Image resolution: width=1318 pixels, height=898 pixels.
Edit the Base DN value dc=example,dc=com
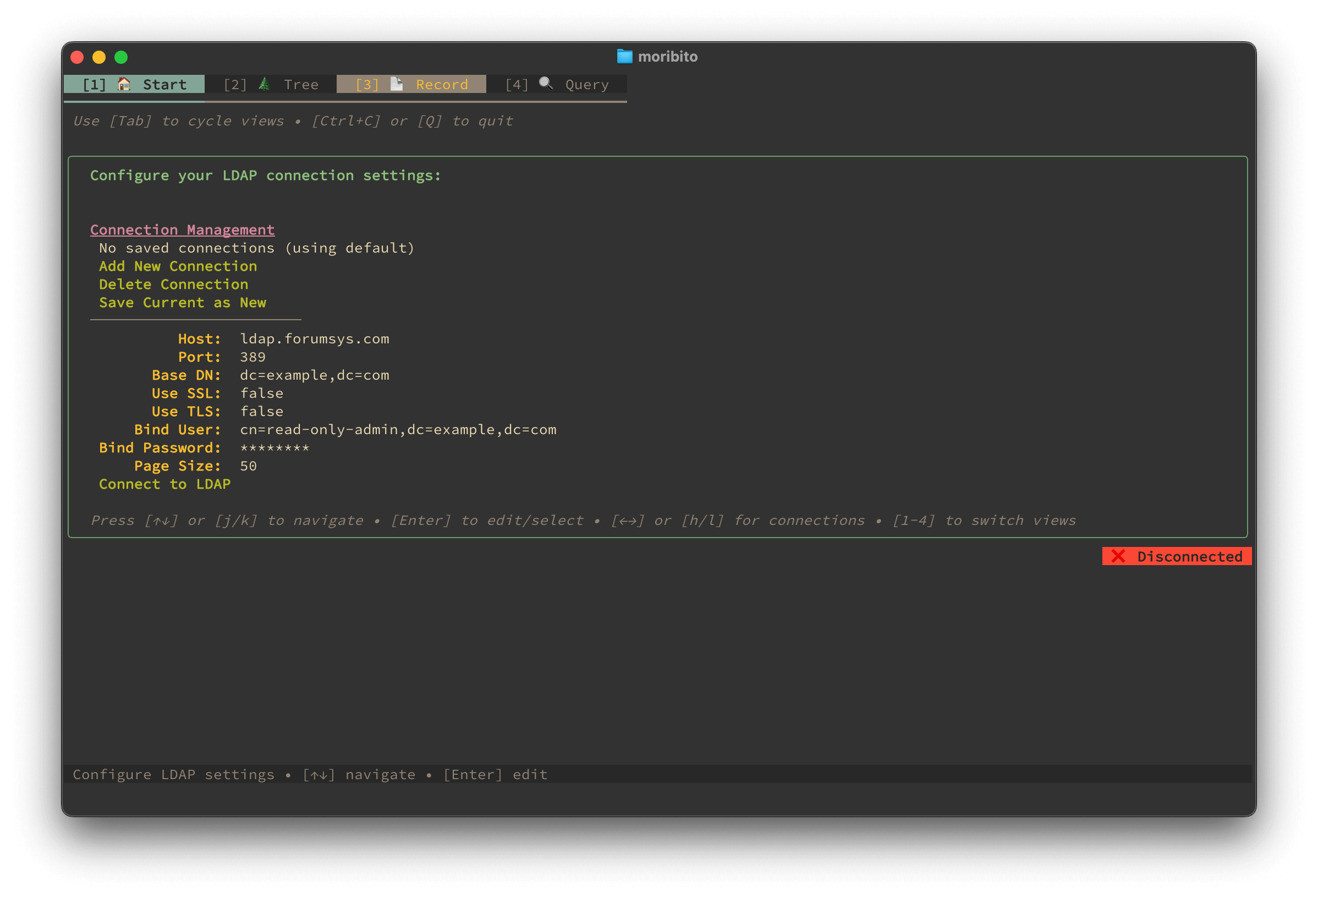pyautogui.click(x=315, y=375)
